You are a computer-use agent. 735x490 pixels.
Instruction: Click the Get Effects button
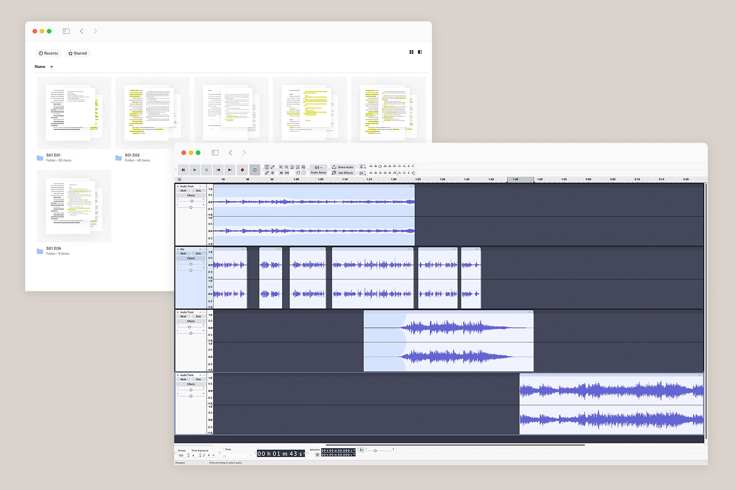tap(343, 173)
